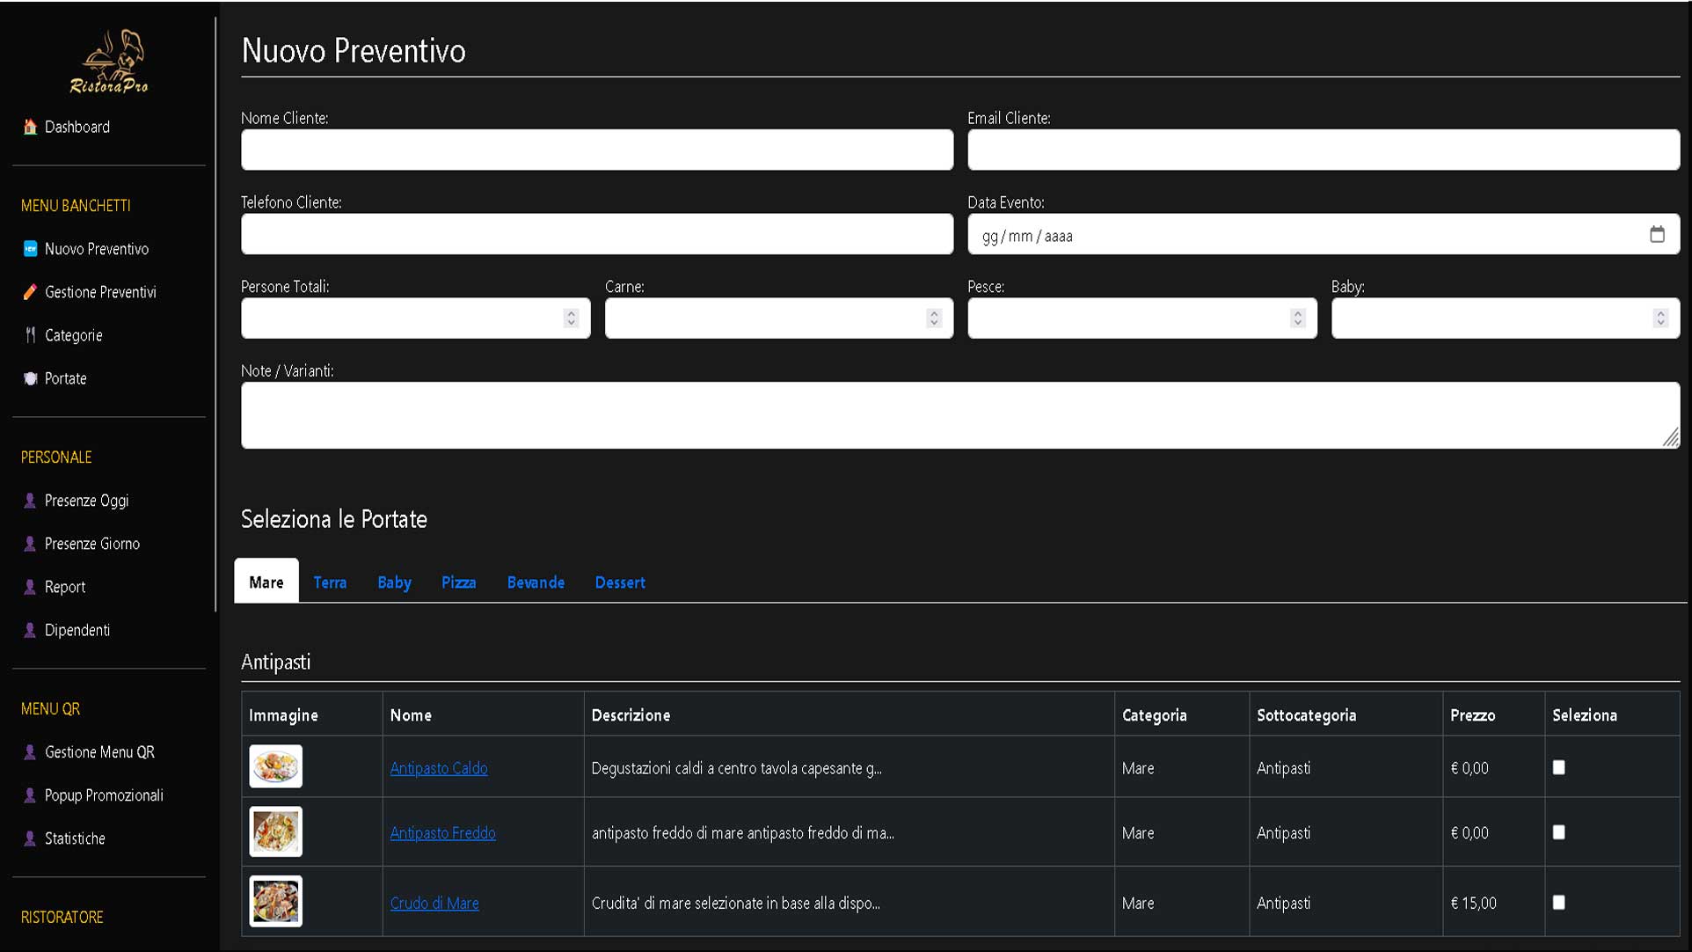This screenshot has height=952, width=1692.
Task: Click the Dipendenti person icon
Action: coord(30,630)
